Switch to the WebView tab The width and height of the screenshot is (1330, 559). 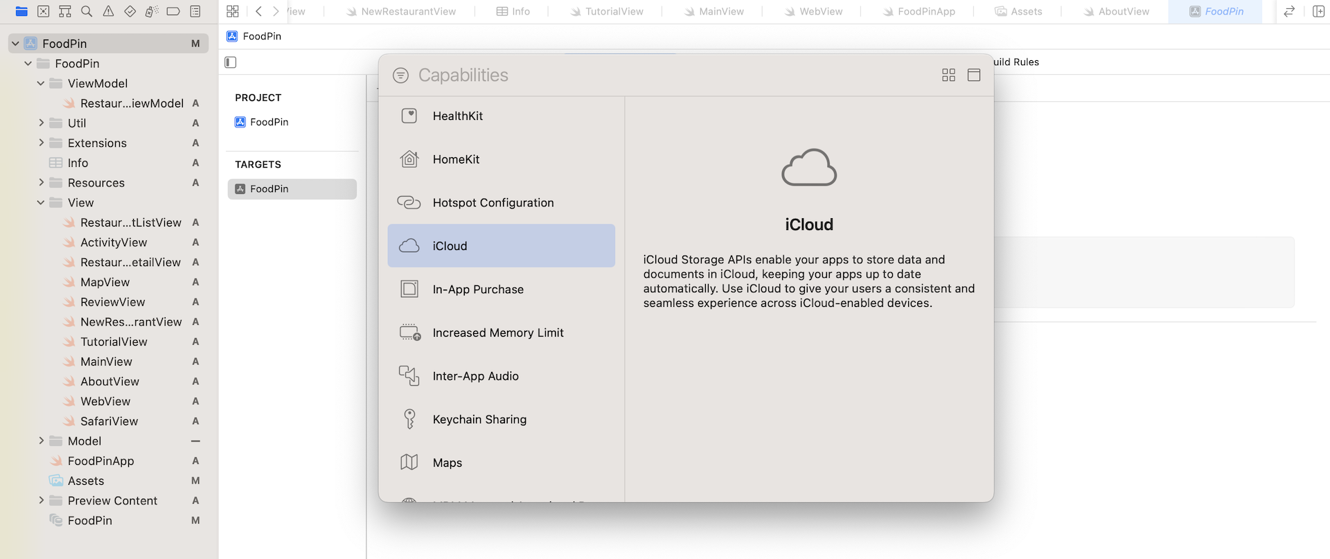tap(813, 12)
